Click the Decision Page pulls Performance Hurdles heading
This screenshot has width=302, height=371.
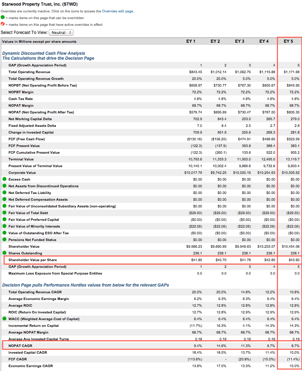point(85,285)
